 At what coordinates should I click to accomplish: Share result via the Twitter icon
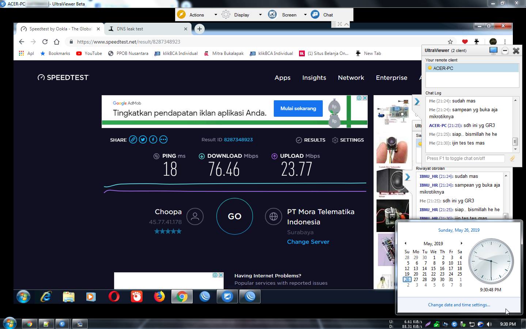143,139
